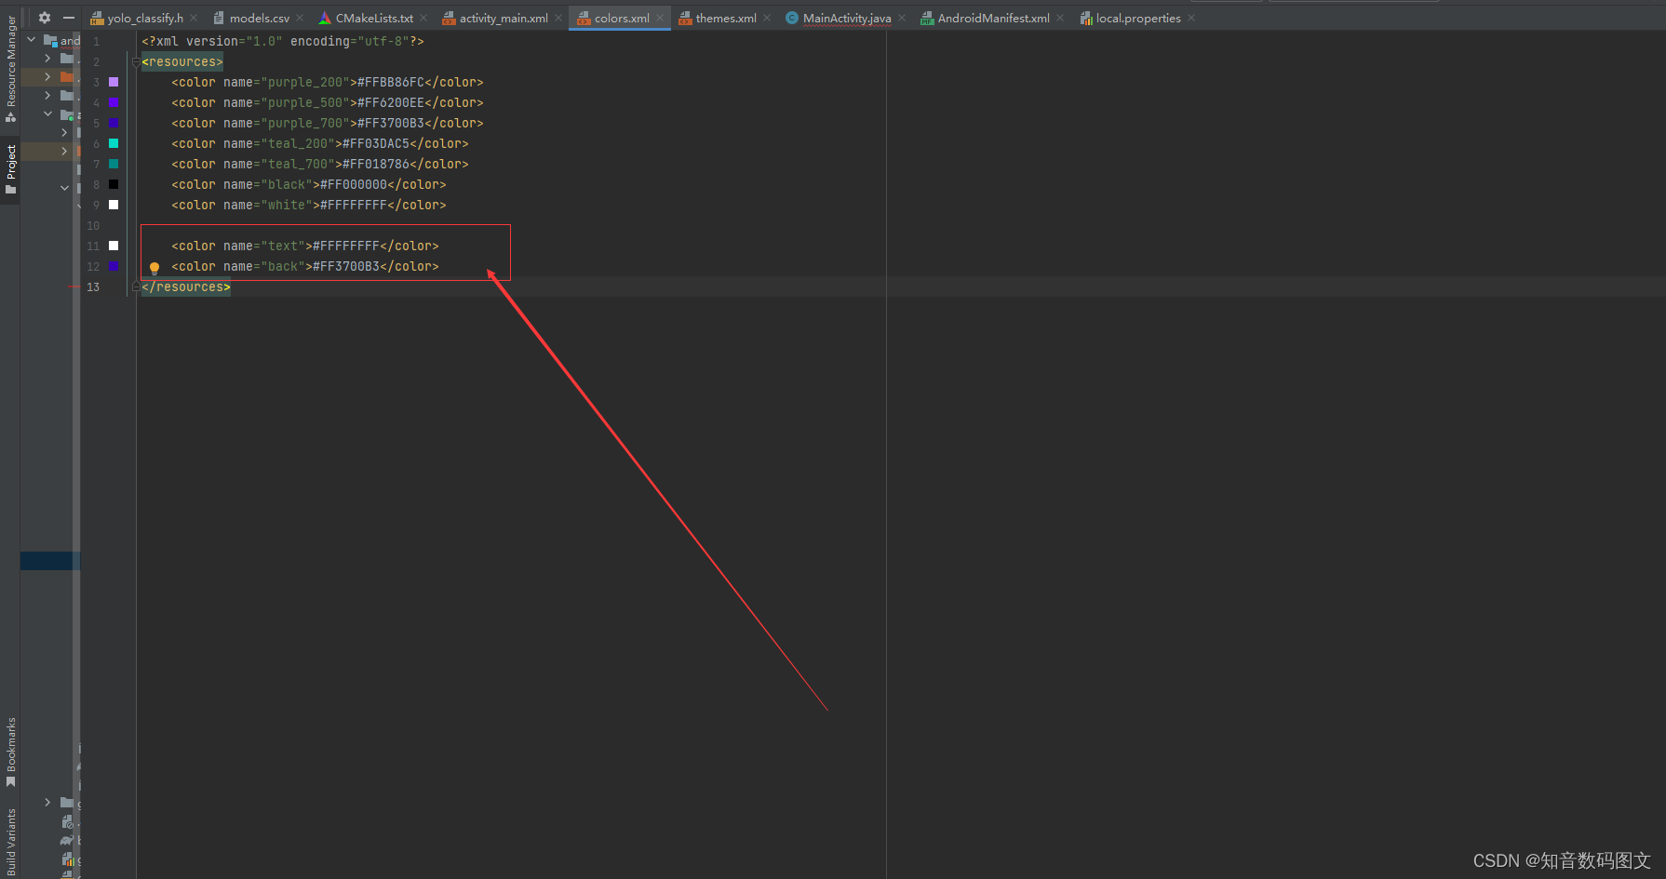Switch to the themes.xml tab
Image resolution: width=1666 pixels, height=879 pixels.
pos(724,17)
